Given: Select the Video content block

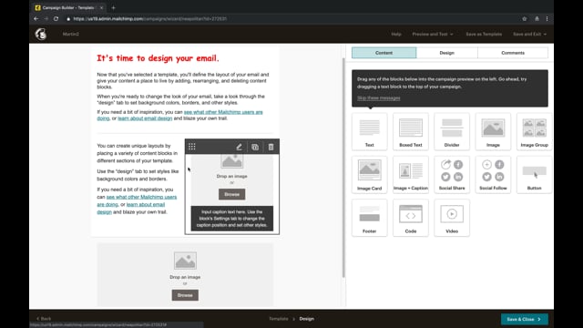Looking at the screenshot, I should pyautogui.click(x=452, y=218).
